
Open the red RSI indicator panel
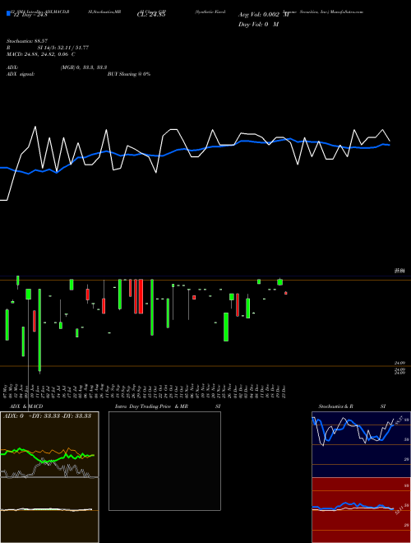(361, 510)
